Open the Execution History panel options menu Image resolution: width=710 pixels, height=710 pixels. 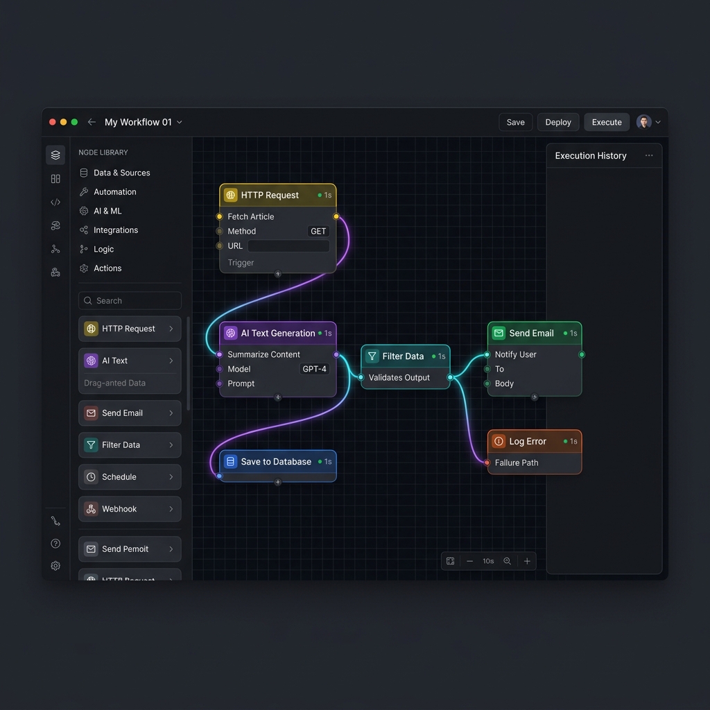coord(649,155)
